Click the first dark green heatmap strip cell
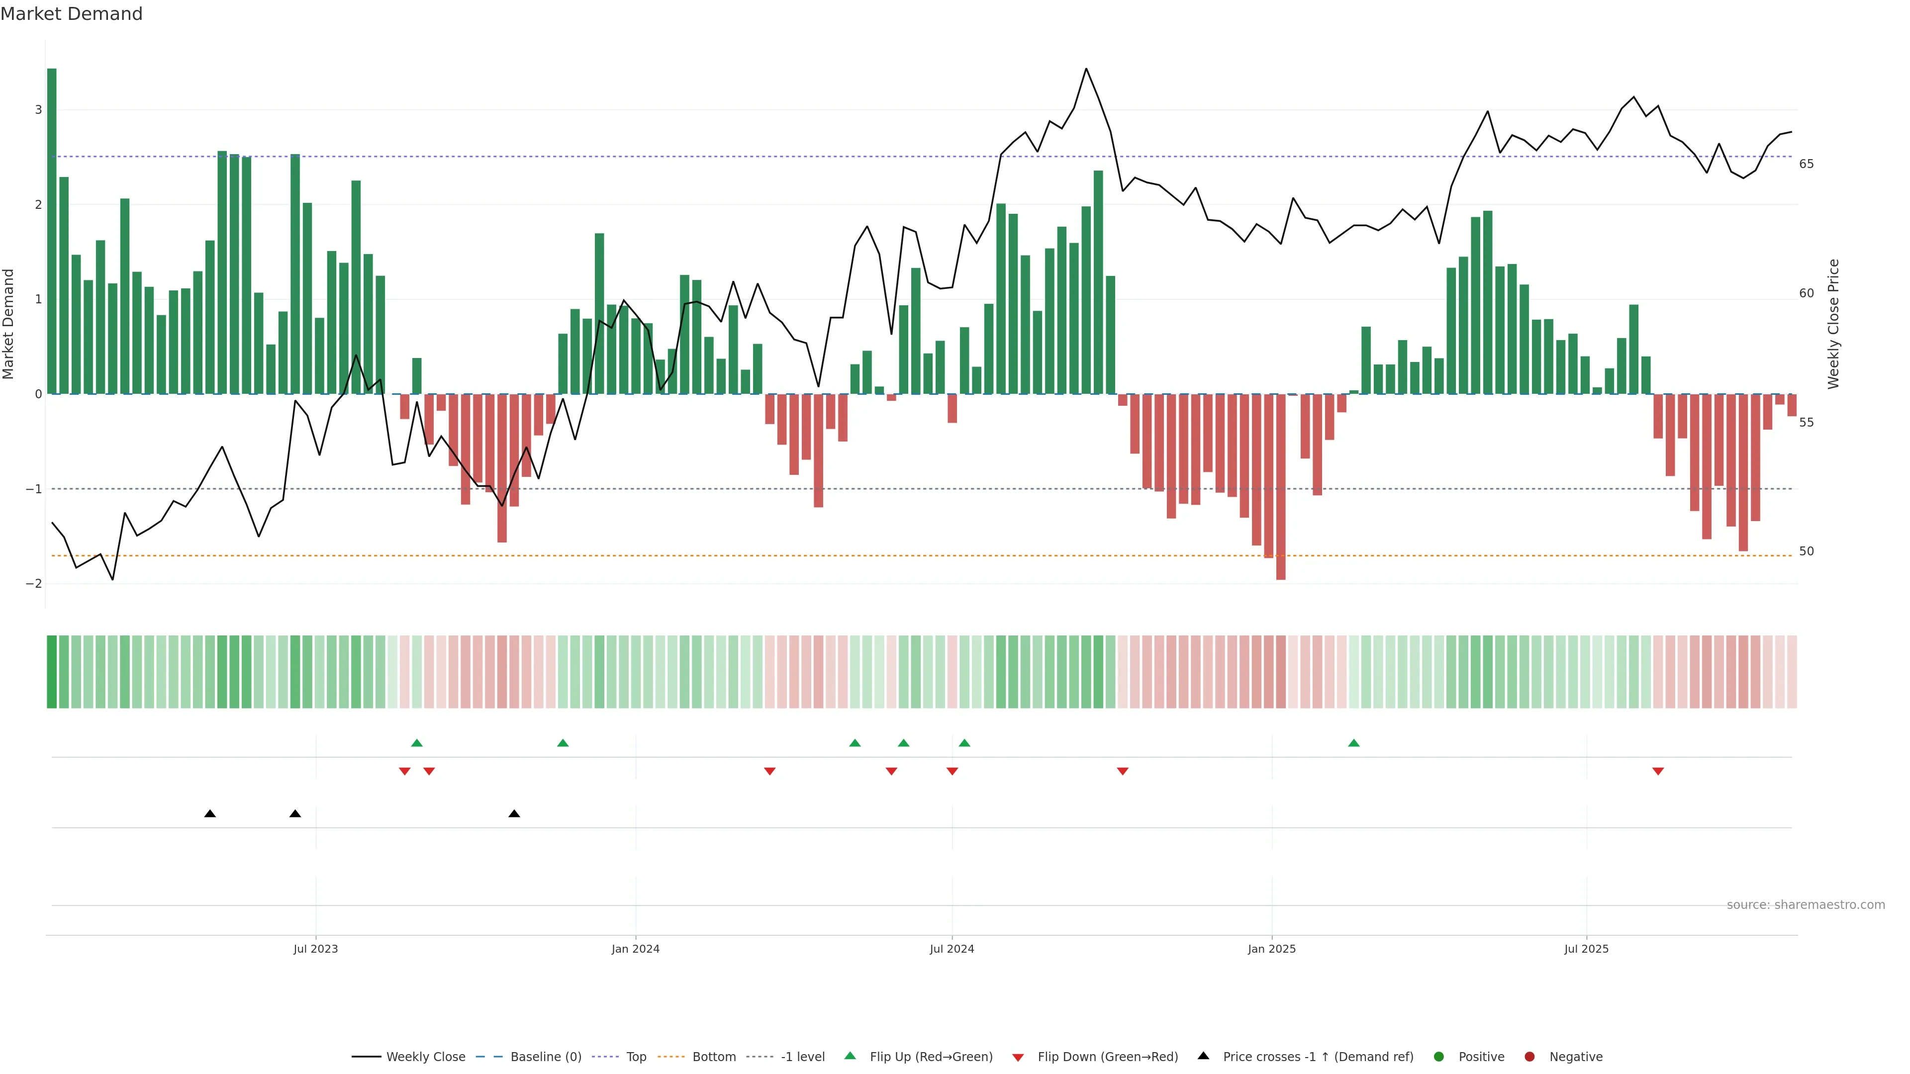Viewport: 1910px width, 1074px height. coord(52,672)
